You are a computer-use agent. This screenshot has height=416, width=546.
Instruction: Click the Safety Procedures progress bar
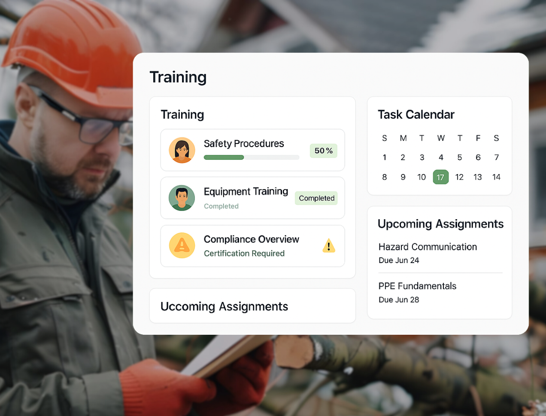pos(252,157)
